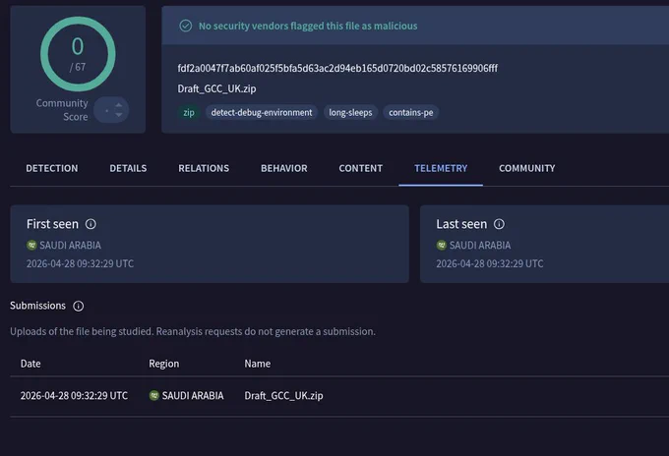Click the detect-debug-environment tag
This screenshot has width=669, height=456.
click(x=262, y=112)
